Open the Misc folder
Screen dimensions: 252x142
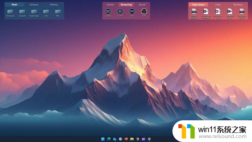pos(58,12)
